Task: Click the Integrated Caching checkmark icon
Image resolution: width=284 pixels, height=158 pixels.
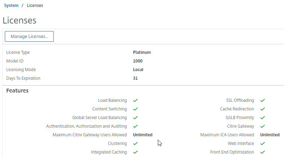Action: pyautogui.click(x=135, y=152)
